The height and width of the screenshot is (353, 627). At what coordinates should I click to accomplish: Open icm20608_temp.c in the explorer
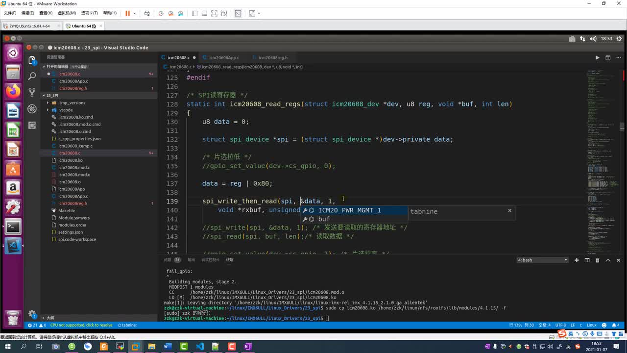click(x=75, y=146)
